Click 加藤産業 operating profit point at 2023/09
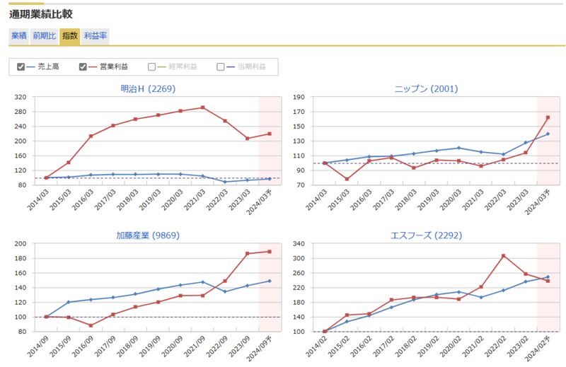This screenshot has height=367, width=566. (247, 254)
